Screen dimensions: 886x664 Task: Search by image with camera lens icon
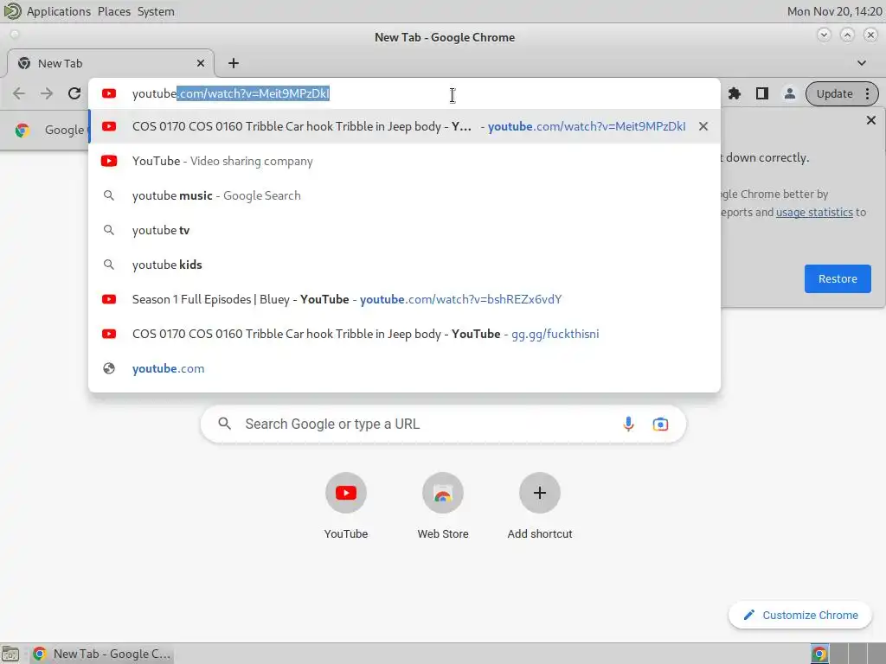click(x=660, y=424)
